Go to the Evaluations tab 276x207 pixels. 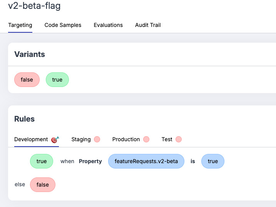point(108,25)
